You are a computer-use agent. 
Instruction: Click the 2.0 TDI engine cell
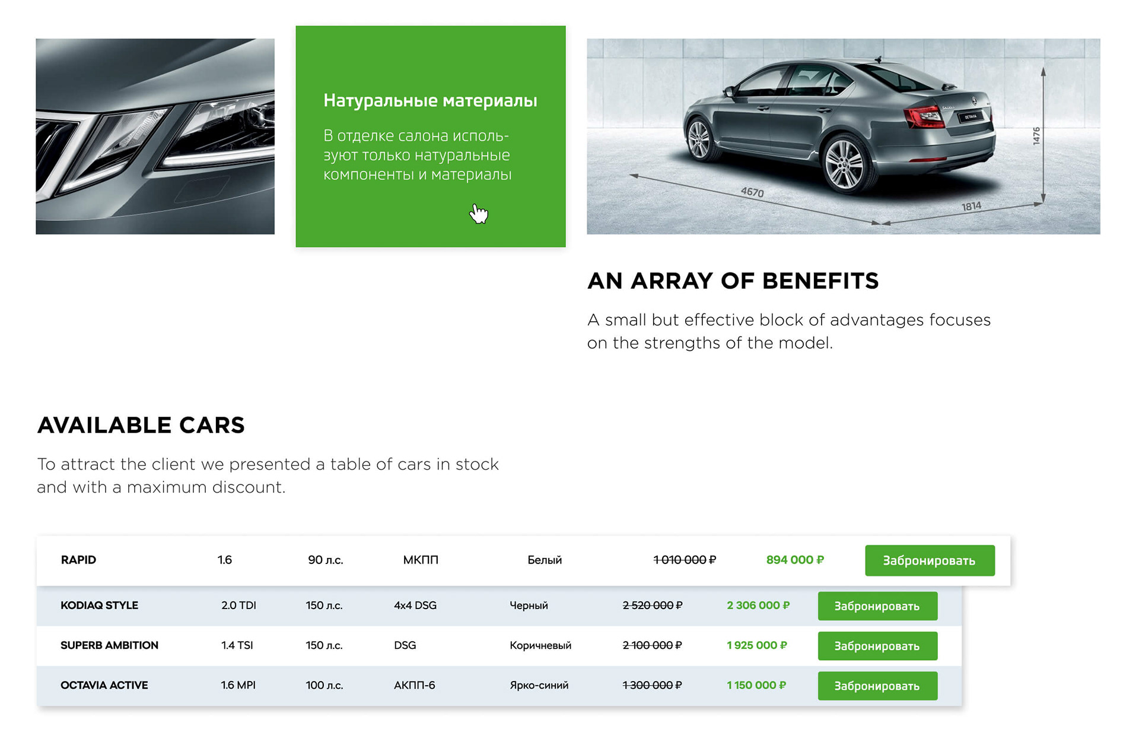tap(238, 606)
